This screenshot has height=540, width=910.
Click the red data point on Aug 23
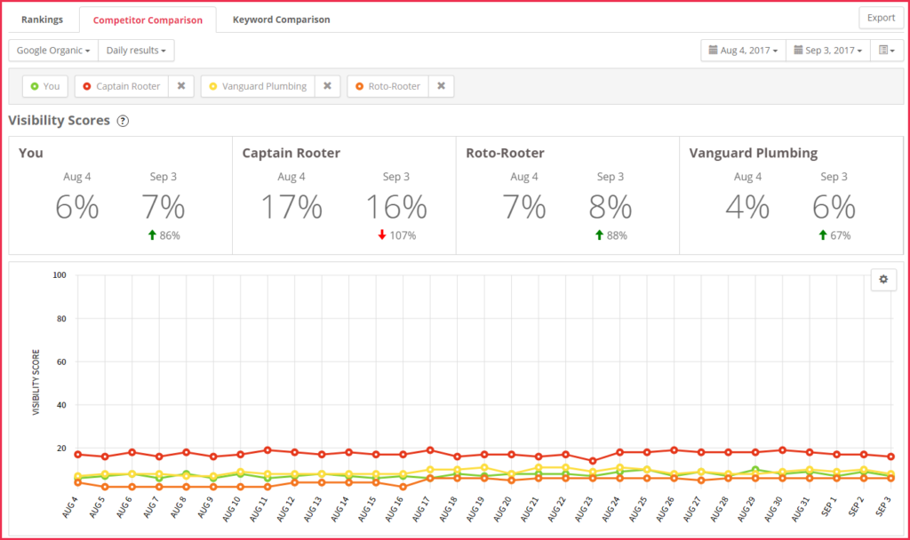click(x=593, y=461)
